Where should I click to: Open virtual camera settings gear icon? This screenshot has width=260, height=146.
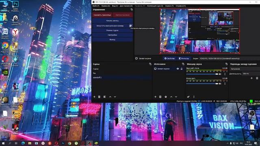tap(131, 26)
